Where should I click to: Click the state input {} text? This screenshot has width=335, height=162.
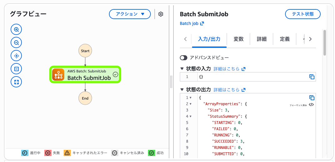click(201, 77)
